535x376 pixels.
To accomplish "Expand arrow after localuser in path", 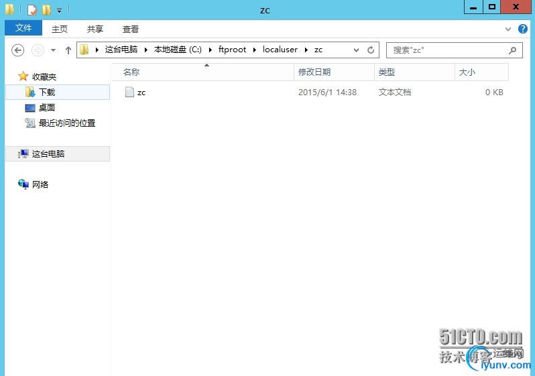I will pos(306,50).
